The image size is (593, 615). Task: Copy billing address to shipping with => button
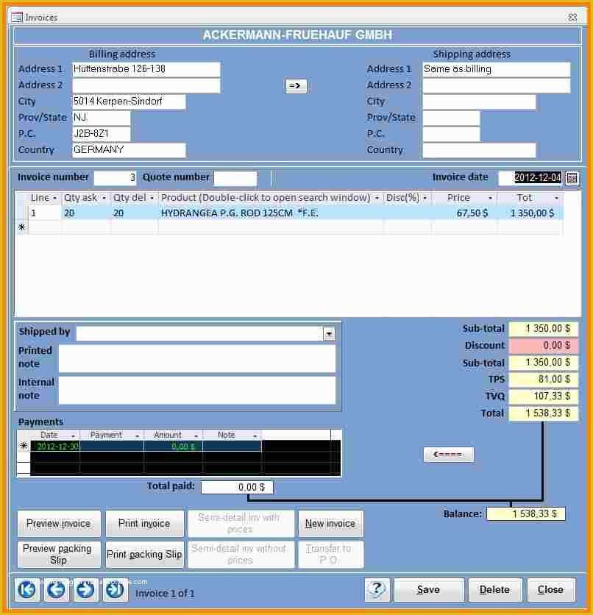click(295, 85)
